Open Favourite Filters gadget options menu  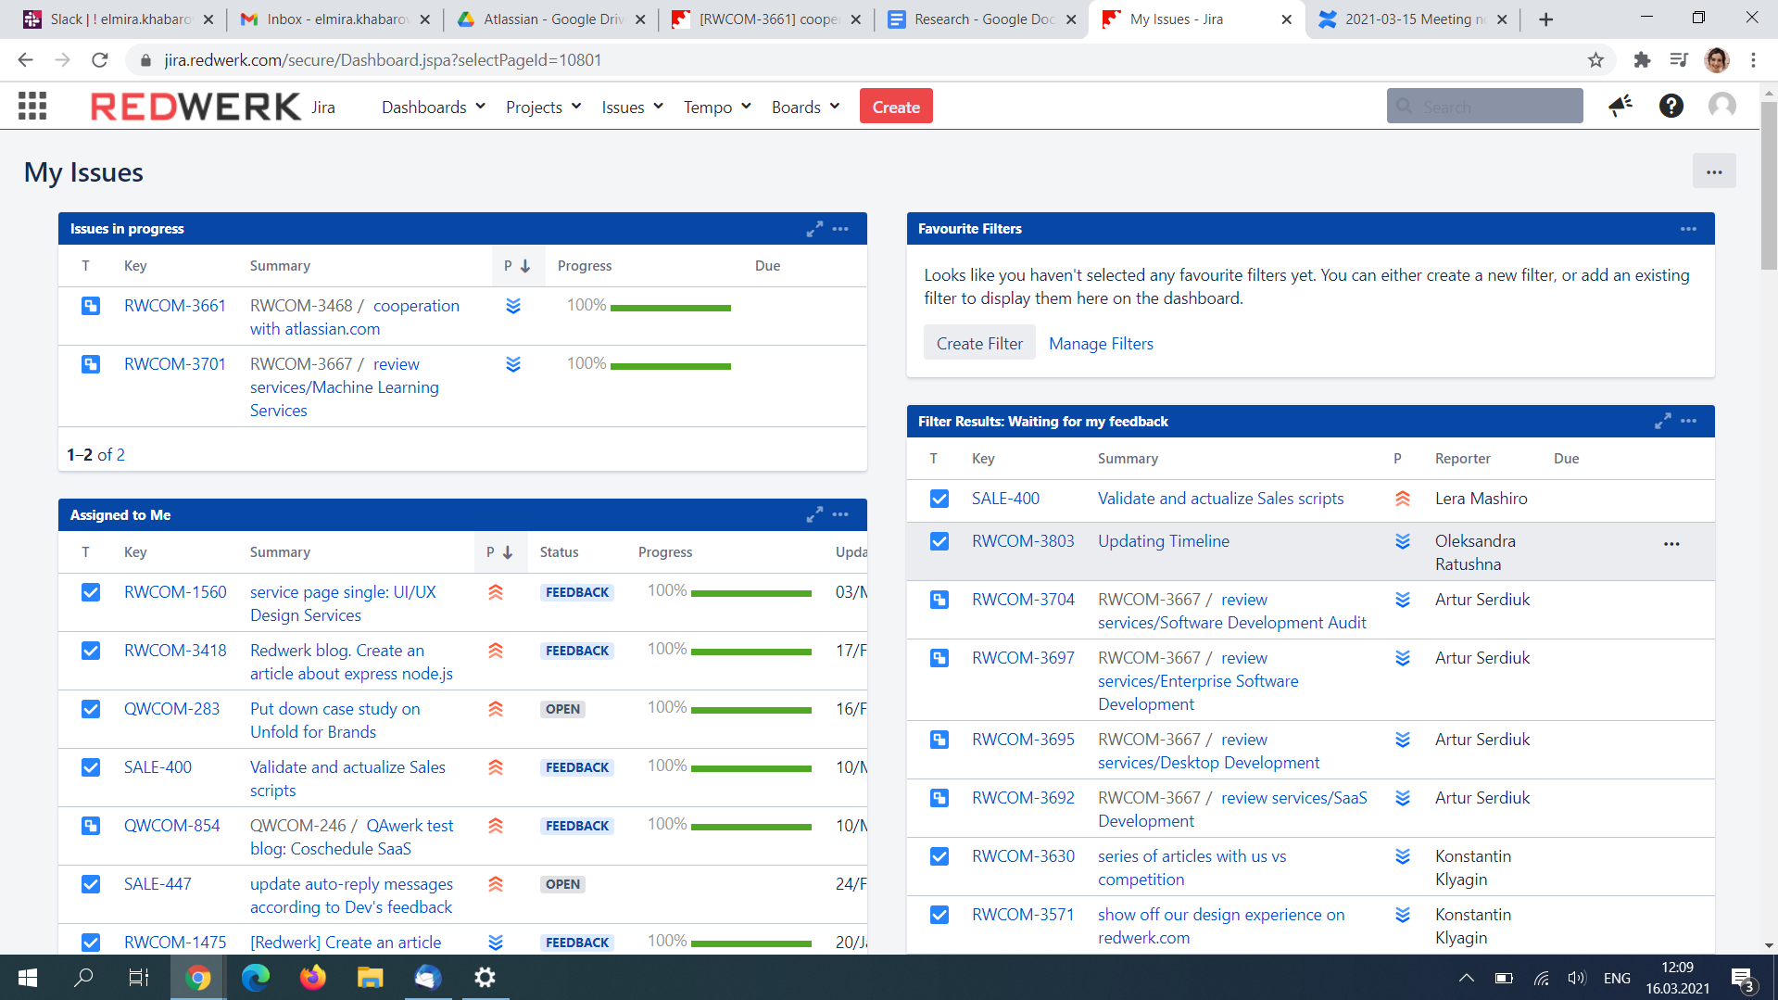(1689, 229)
